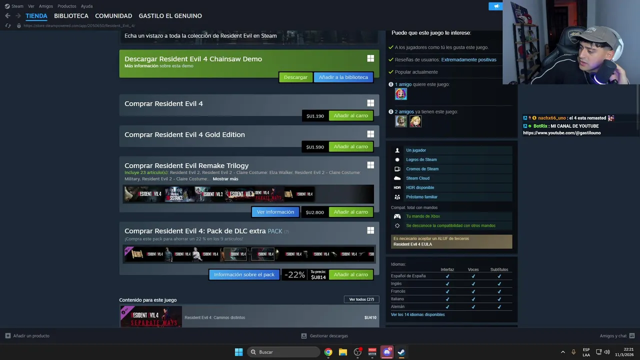Open 'Logros de Steam' feature link

[421, 159]
